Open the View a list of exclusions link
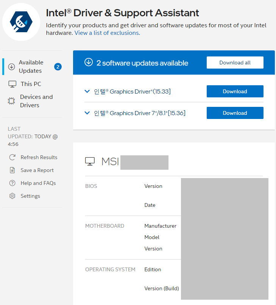Screen dimensions: 276x305 [x=107, y=33]
